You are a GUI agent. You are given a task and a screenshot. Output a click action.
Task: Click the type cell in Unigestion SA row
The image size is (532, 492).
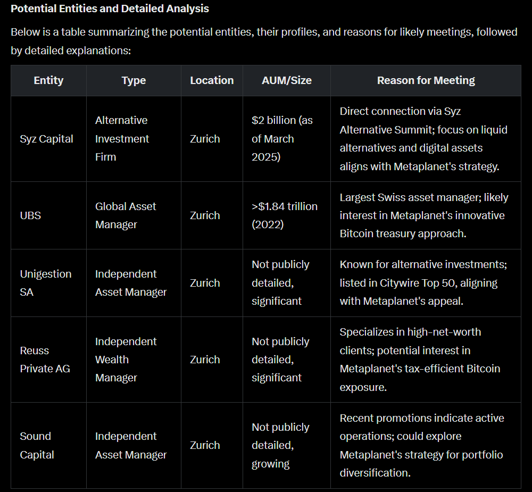coord(134,283)
